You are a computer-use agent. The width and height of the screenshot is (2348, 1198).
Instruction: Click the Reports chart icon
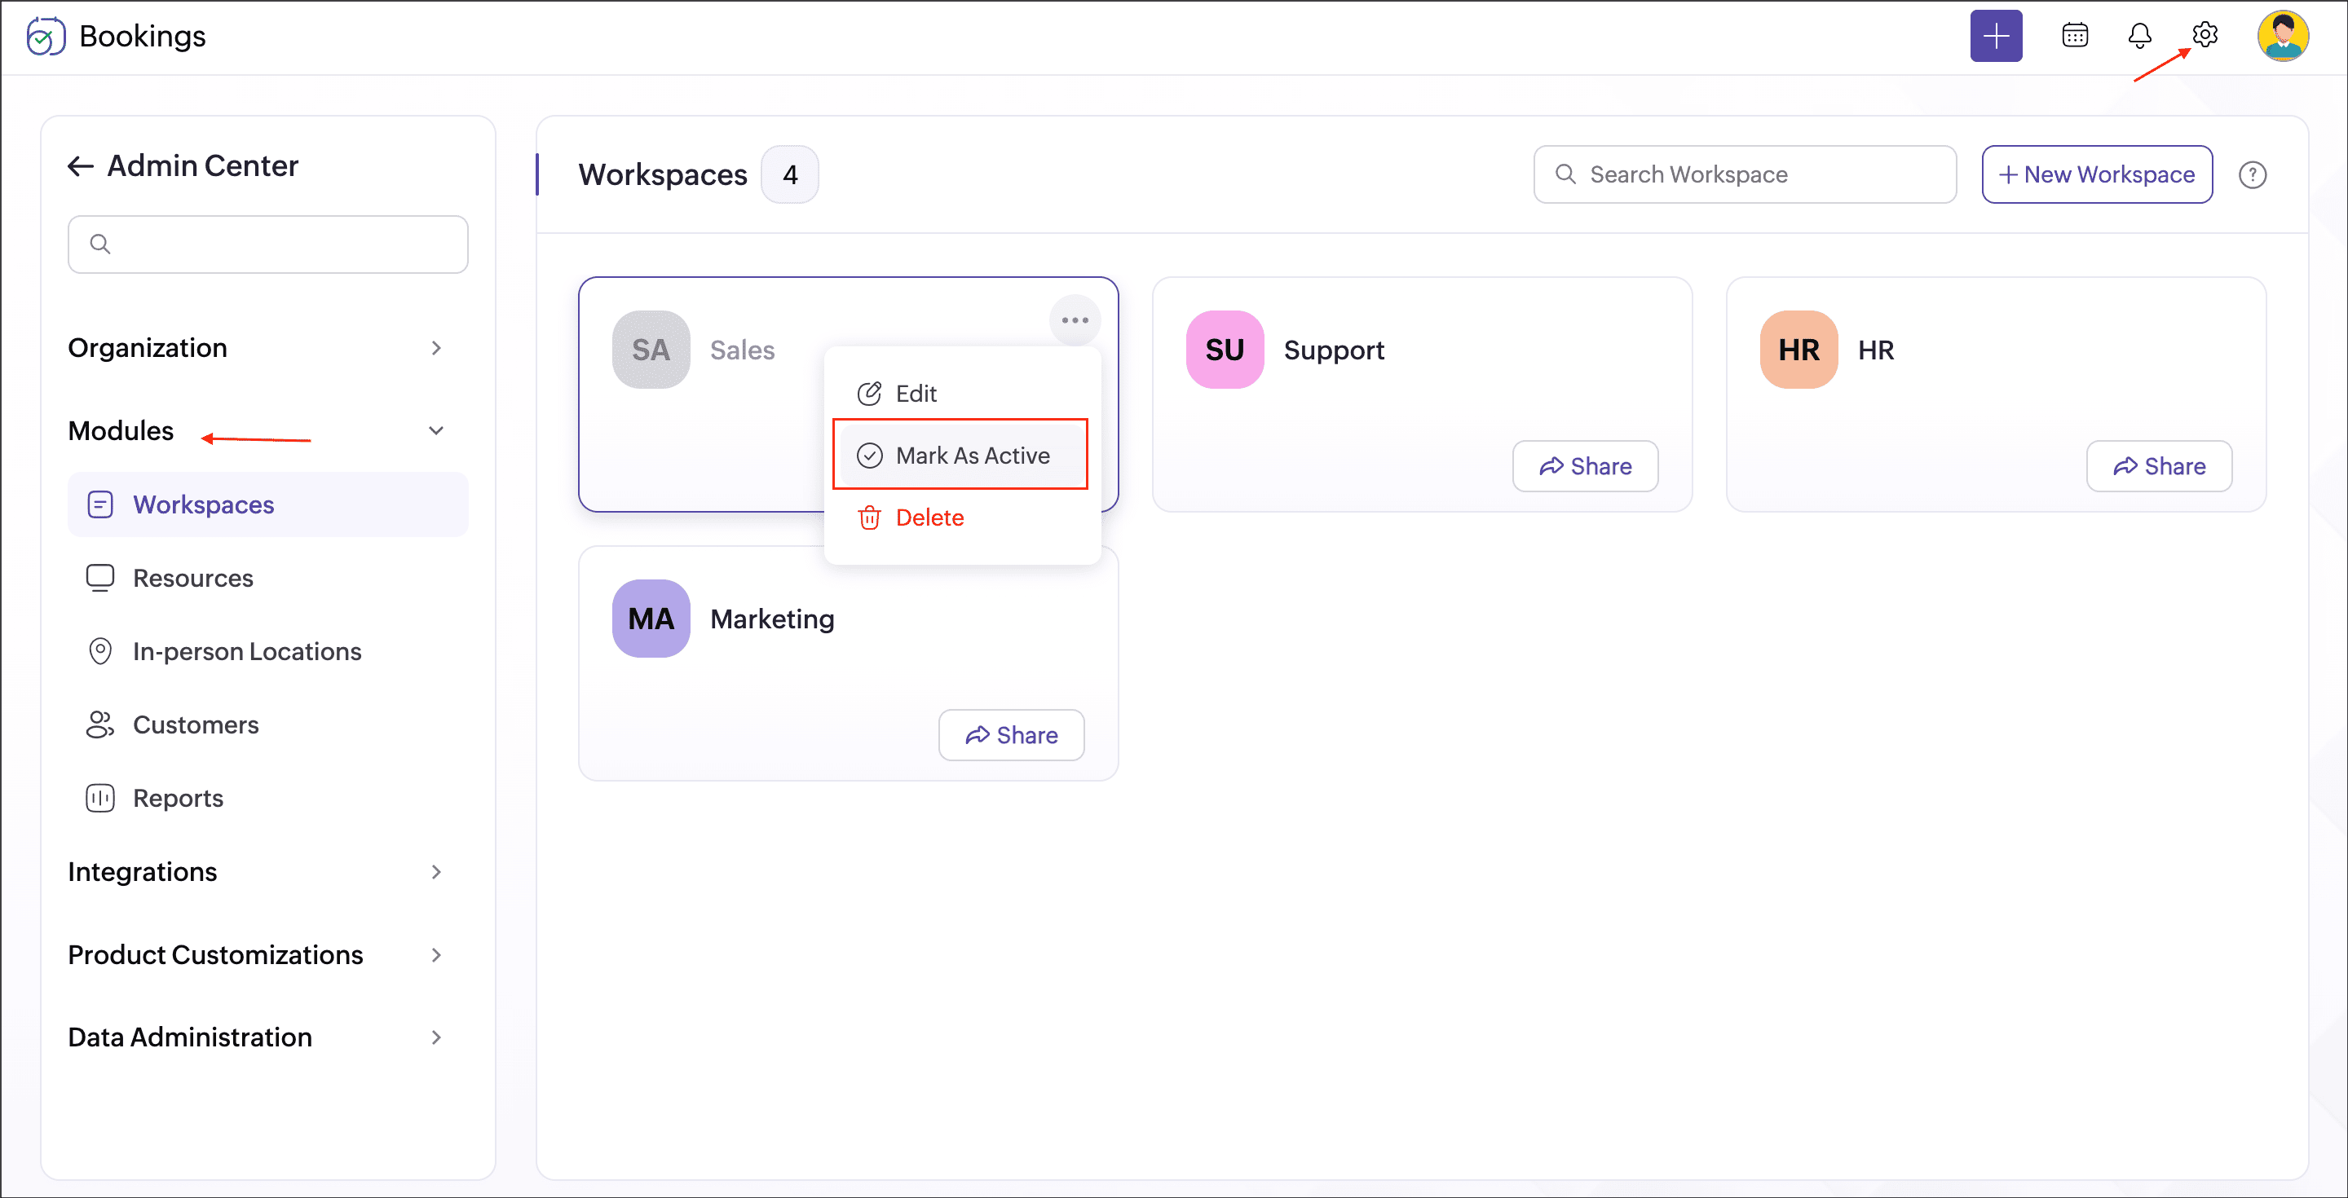100,798
